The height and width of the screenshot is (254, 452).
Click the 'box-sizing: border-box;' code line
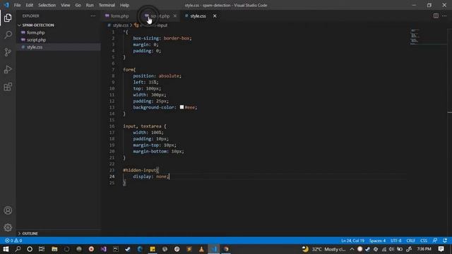(x=162, y=38)
